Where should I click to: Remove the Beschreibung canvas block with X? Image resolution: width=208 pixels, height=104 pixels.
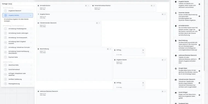[x=110, y=49]
